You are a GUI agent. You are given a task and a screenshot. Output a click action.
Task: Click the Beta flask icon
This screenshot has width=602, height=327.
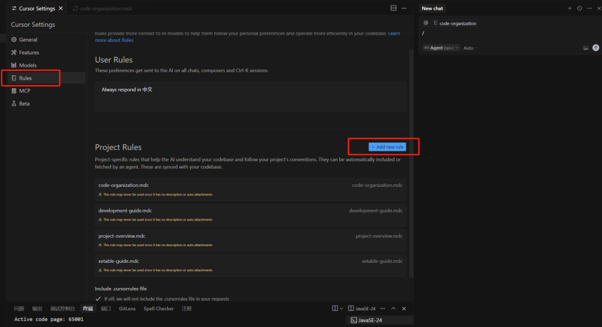(14, 103)
